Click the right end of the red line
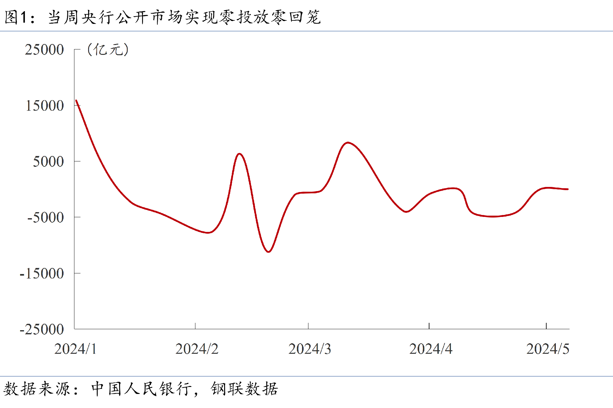This screenshot has width=613, height=408. pos(567,189)
